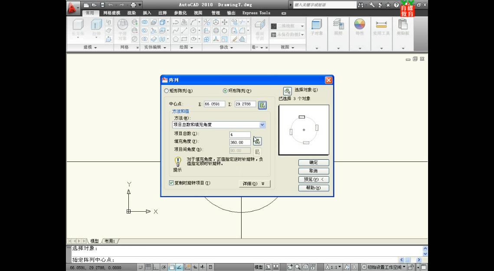Image resolution: width=494 pixels, height=271 pixels.
Task: Click the Cancel (取消) button
Action: 314,171
